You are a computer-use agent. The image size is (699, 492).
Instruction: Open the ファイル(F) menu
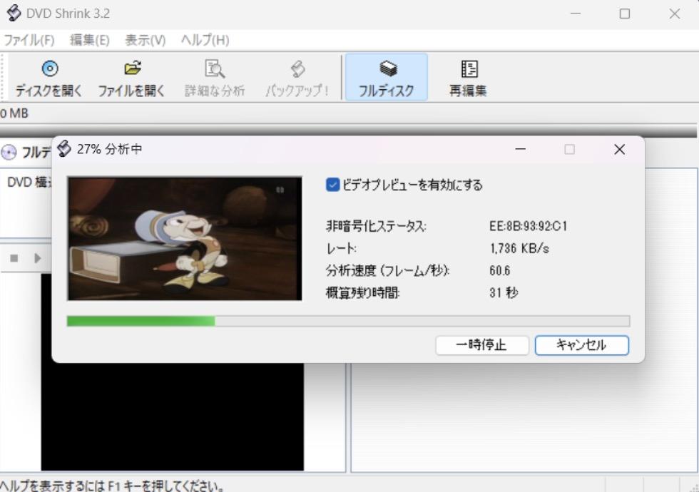(x=29, y=40)
